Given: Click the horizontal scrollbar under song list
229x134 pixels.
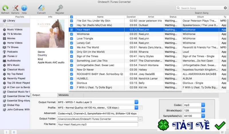Looking at the screenshot, I should point(125,92).
